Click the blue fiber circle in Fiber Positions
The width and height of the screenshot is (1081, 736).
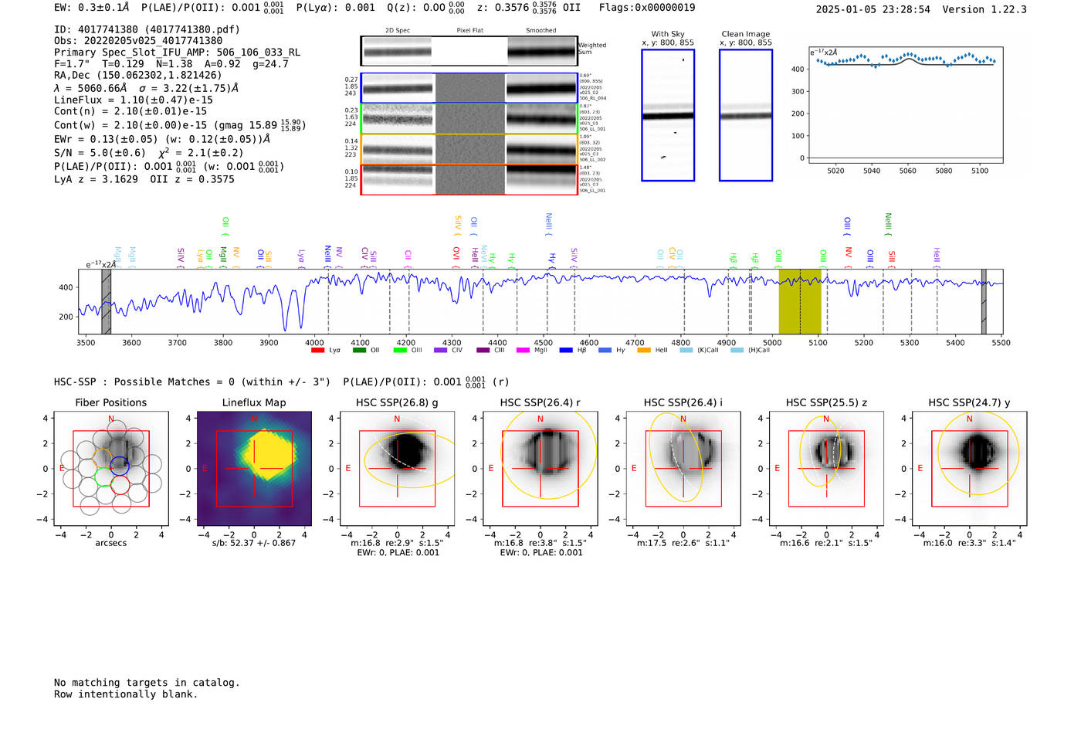[119, 466]
